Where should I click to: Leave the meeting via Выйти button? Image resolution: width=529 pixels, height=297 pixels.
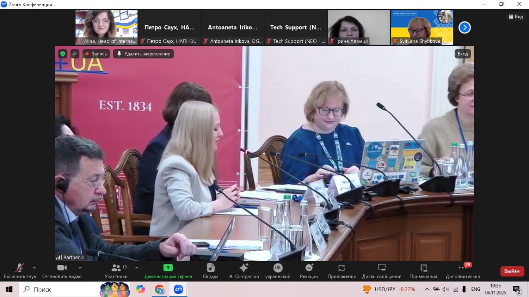coord(512,271)
